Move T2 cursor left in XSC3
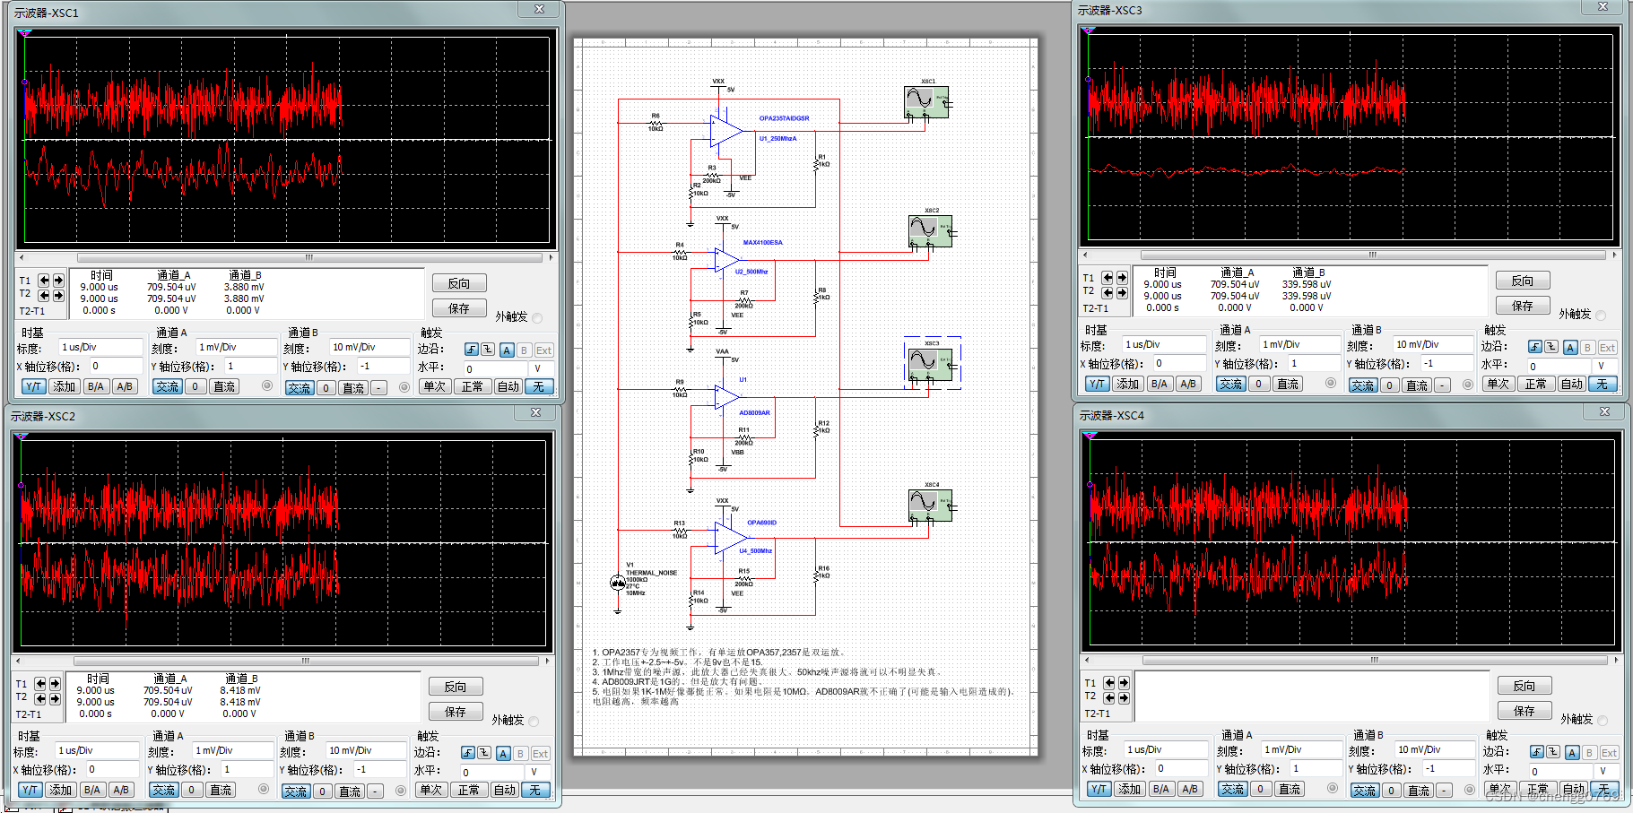Viewport: 1633px width, 813px height. point(1107,292)
